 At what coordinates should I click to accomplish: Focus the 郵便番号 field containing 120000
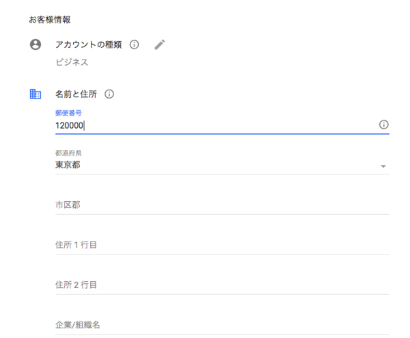click(205, 125)
